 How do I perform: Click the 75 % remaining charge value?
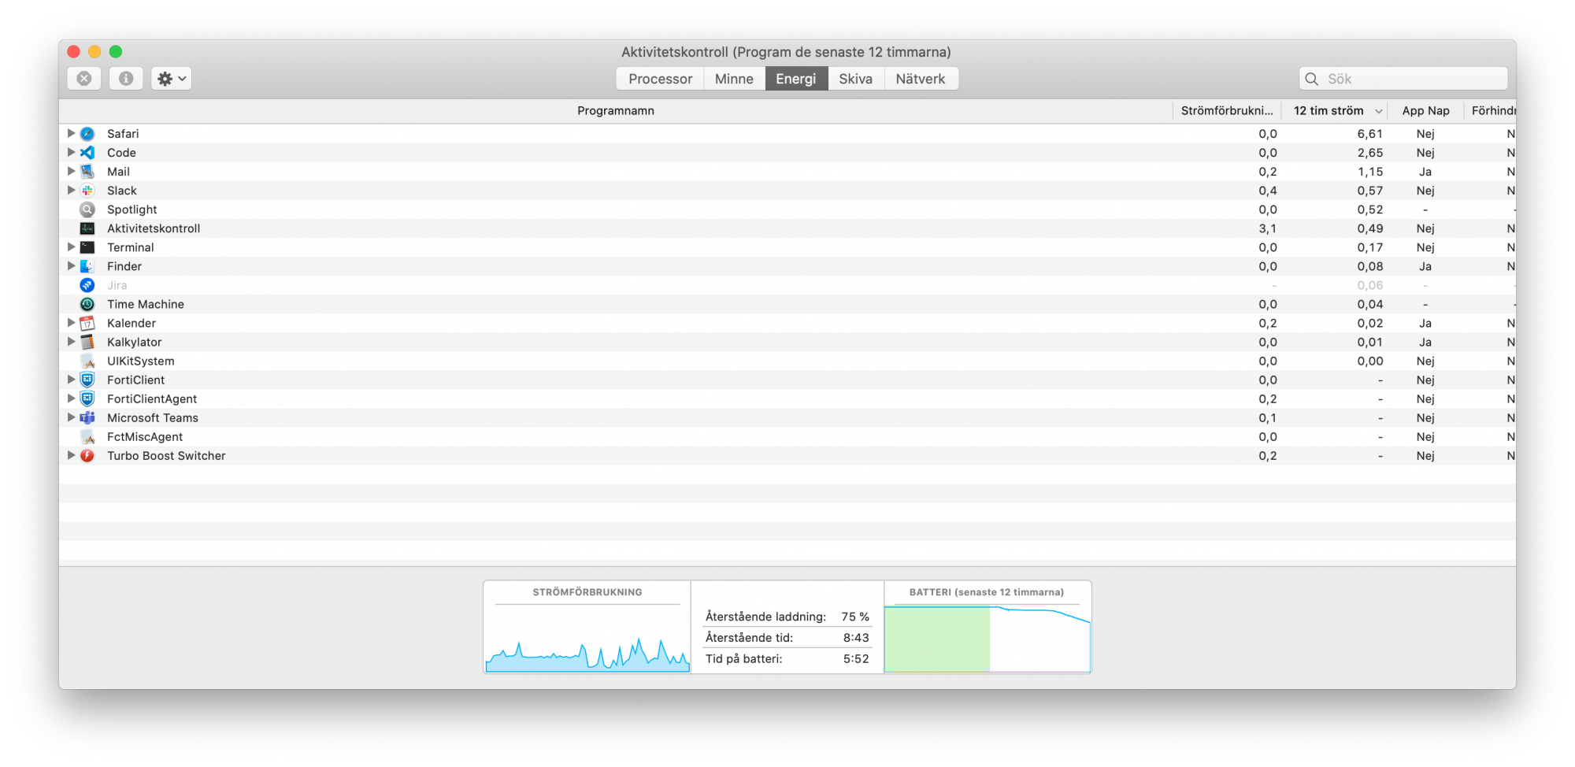(855, 617)
